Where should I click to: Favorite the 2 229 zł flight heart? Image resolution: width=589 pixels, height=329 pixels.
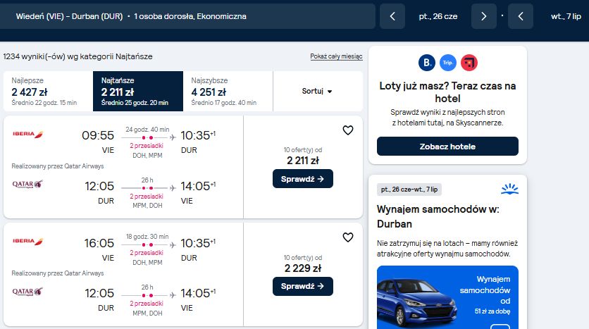click(x=348, y=237)
